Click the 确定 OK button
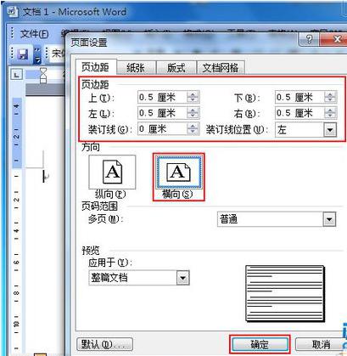Image resolution: width=347 pixels, height=356 pixels. 260,345
